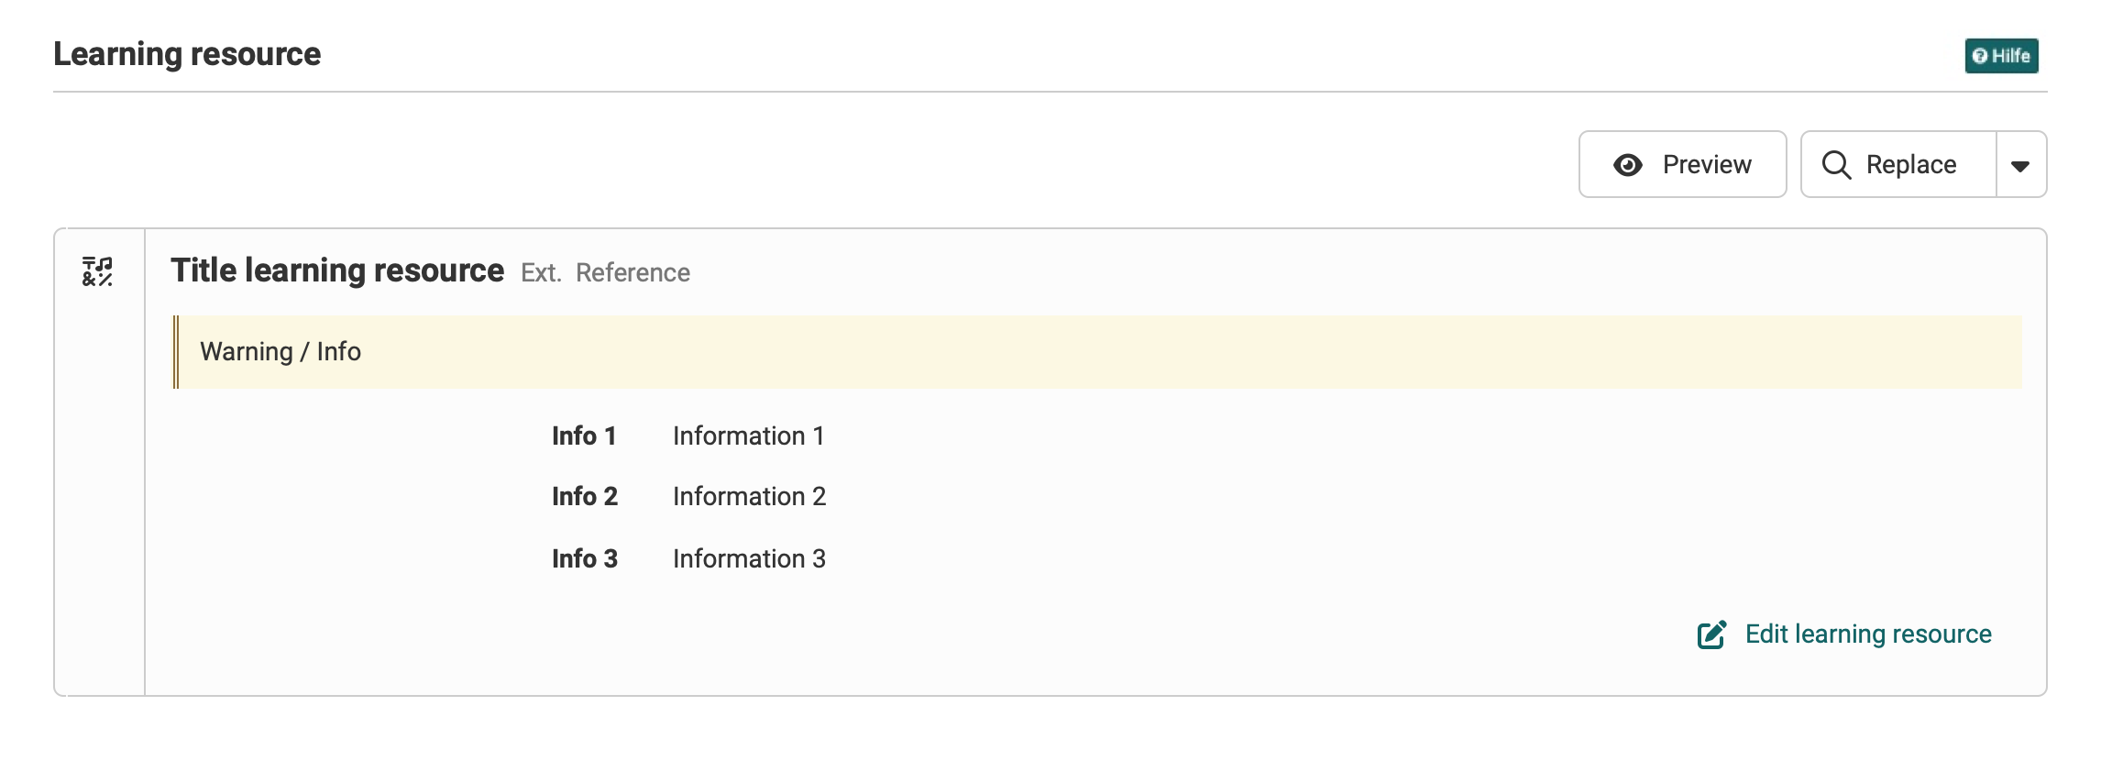The image size is (2101, 761).
Task: Select the media type icon on the resource card
Action: [95, 271]
